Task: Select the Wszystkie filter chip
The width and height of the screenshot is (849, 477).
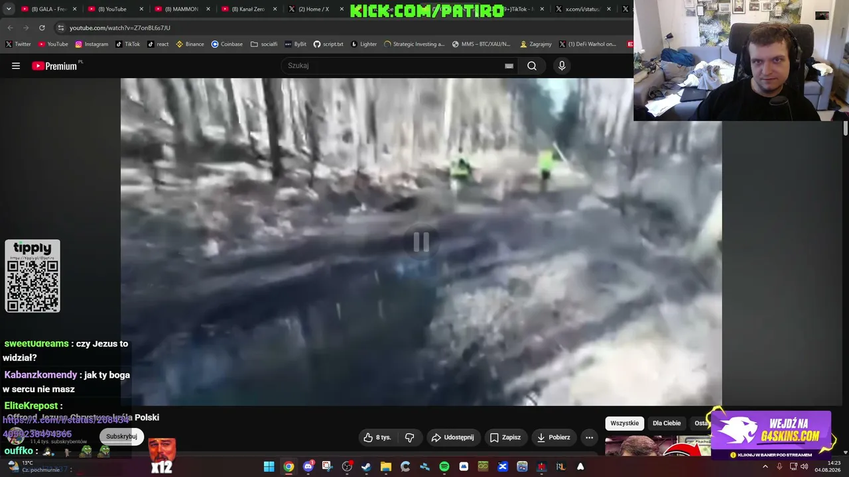Action: coord(624,423)
